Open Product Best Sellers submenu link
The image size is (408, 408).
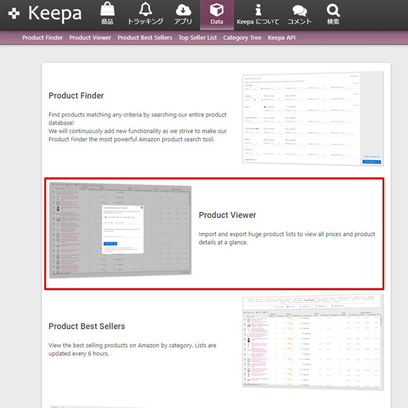144,38
